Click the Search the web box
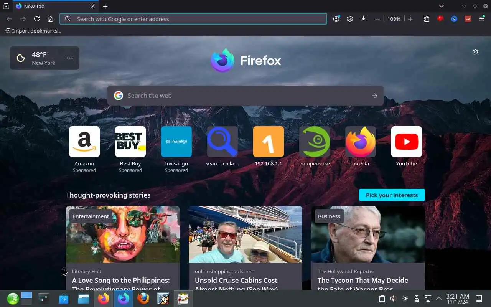Image resolution: width=491 pixels, height=307 pixels. coord(245,96)
